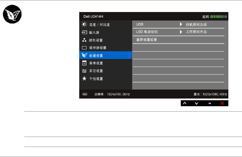242x157 pixels.
Task: Click the display settings rectangle icon
Action: click(84, 48)
